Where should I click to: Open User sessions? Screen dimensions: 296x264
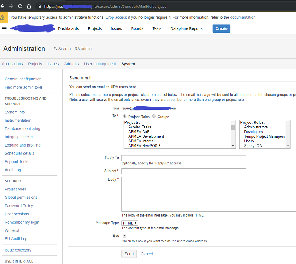point(17,214)
